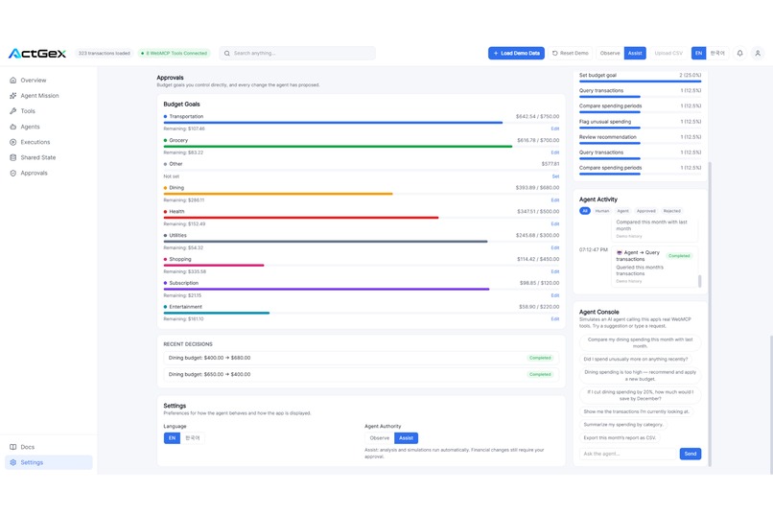Click the Agent Activity list scrollbar

click(699, 281)
